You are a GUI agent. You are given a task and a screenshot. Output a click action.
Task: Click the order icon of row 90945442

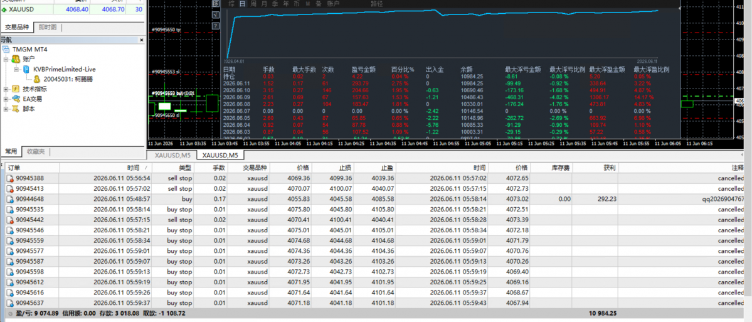(x=9, y=220)
